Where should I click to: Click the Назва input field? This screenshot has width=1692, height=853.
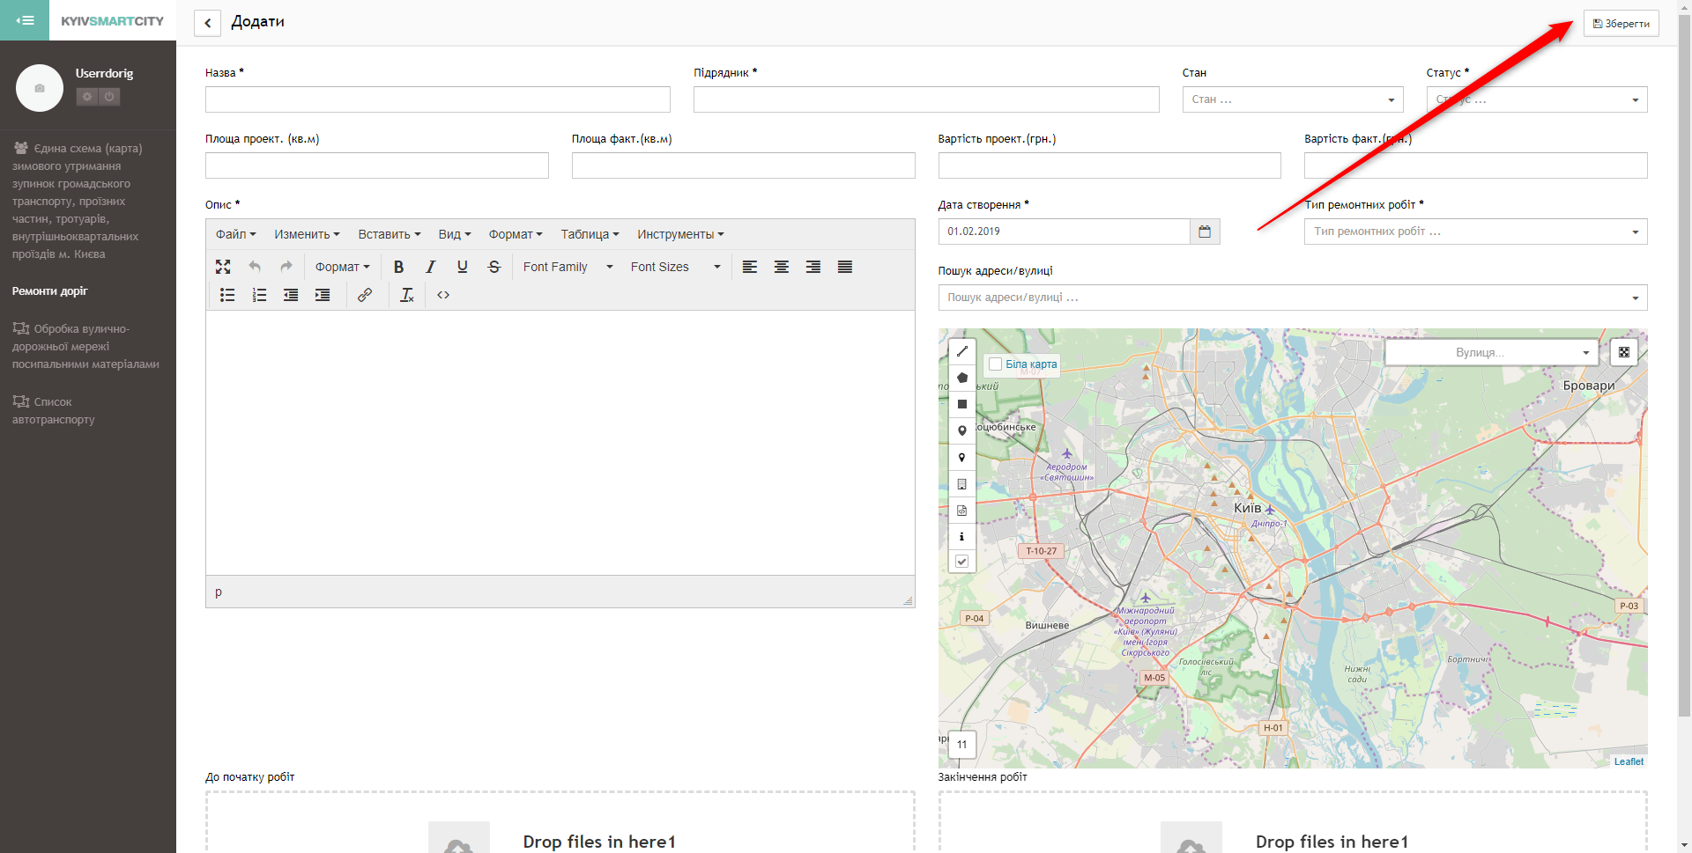click(437, 99)
